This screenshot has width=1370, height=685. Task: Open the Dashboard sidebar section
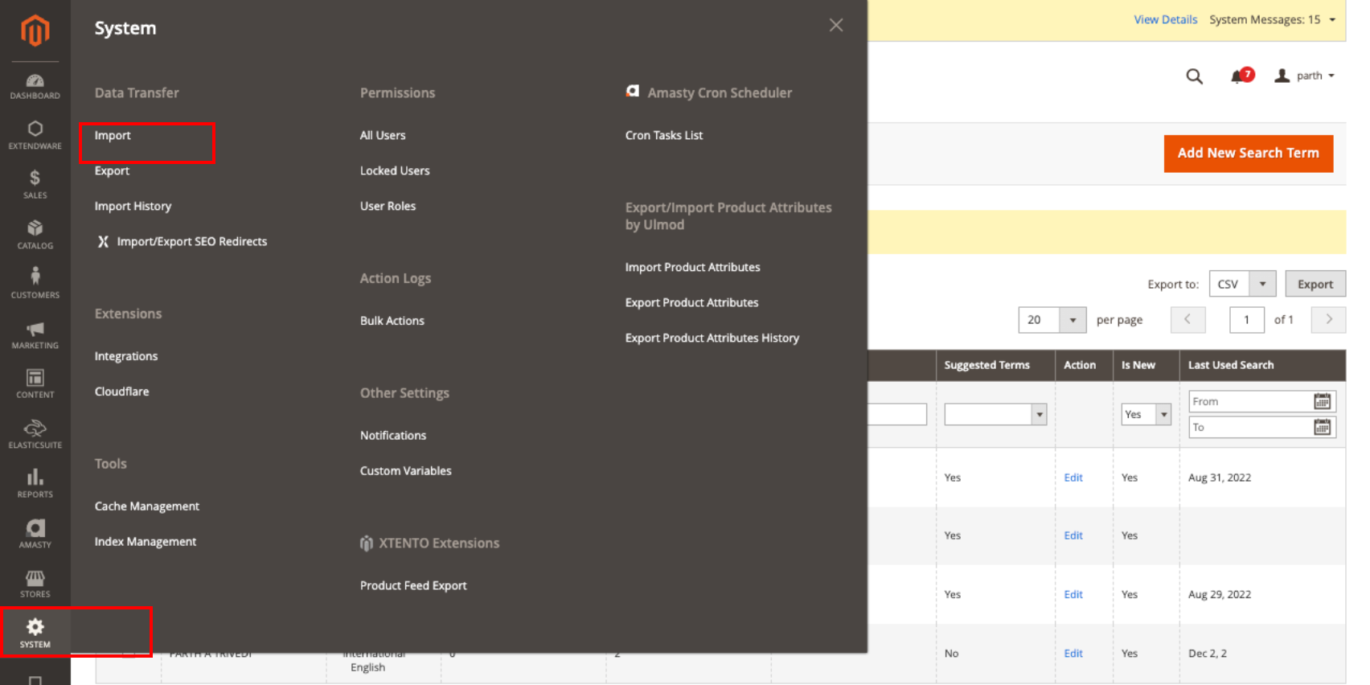[x=35, y=87]
